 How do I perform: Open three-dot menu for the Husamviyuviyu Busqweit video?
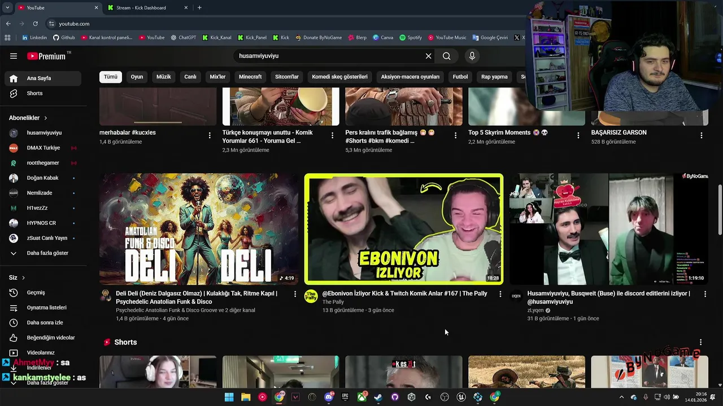[x=705, y=294]
